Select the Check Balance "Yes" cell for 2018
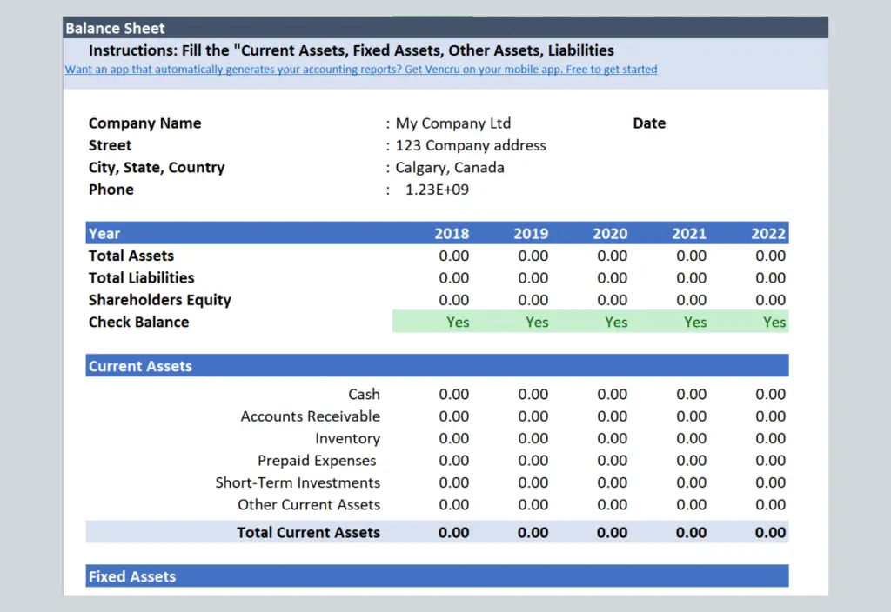This screenshot has height=612, width=891. click(458, 323)
